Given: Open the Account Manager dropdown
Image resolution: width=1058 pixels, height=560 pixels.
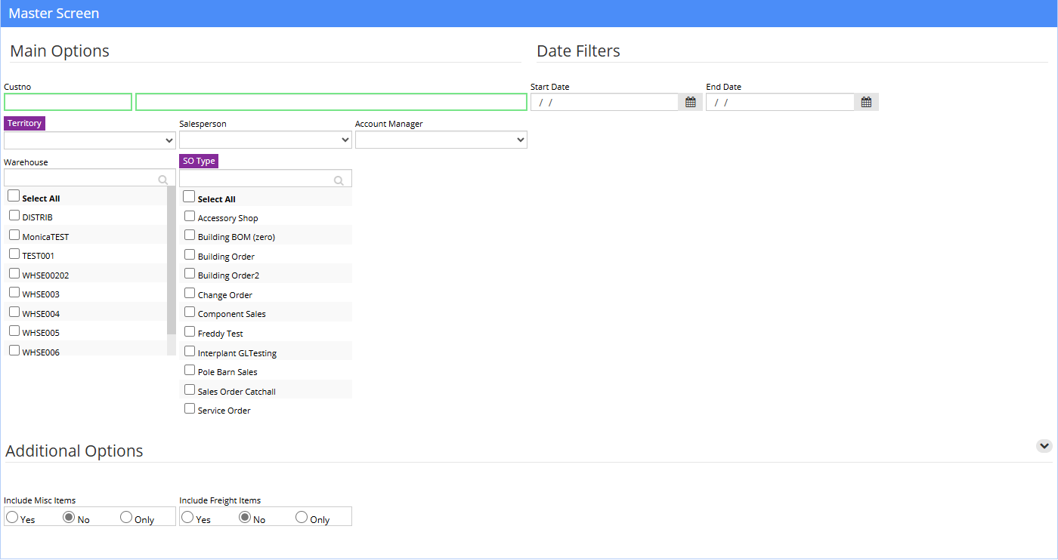Looking at the screenshot, I should tap(441, 140).
